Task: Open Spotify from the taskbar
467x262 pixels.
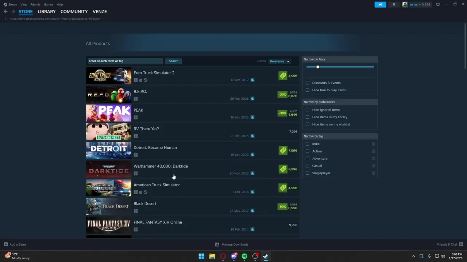Action: point(244,256)
